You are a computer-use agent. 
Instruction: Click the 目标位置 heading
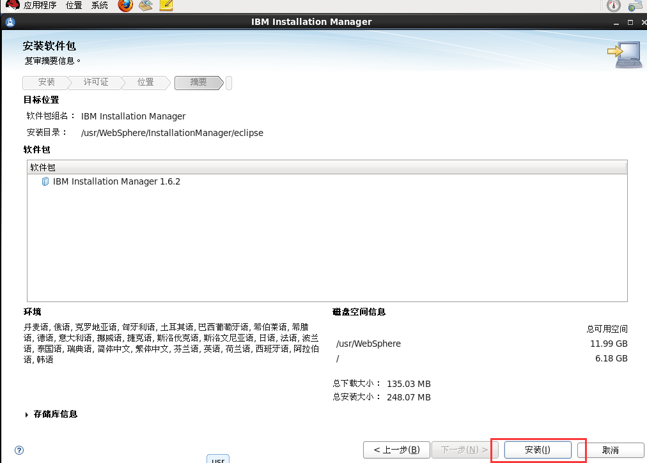point(42,100)
